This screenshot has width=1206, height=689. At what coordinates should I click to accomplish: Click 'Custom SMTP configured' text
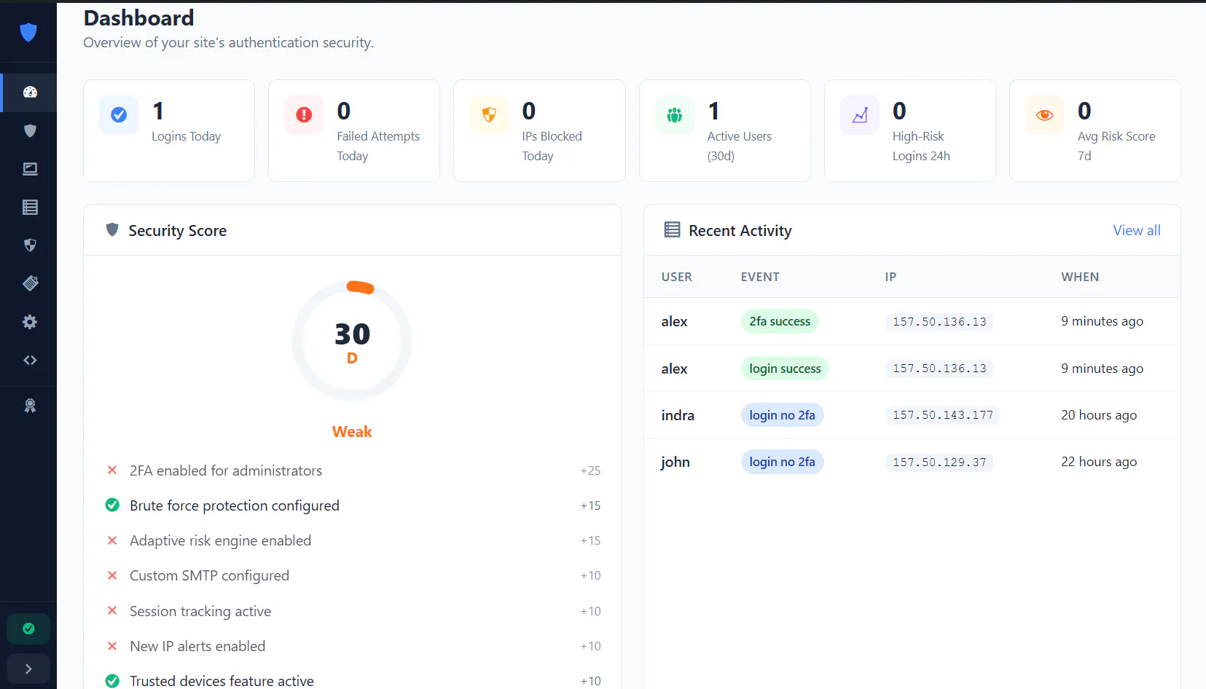209,575
